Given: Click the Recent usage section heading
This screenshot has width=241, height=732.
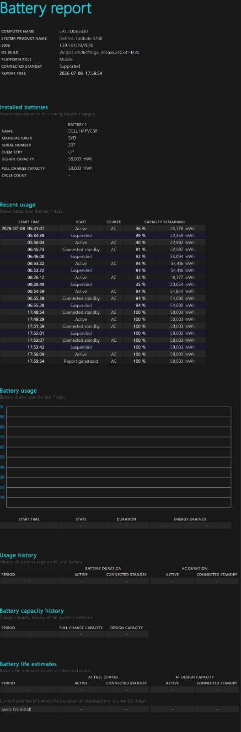Looking at the screenshot, I should 18,205.
